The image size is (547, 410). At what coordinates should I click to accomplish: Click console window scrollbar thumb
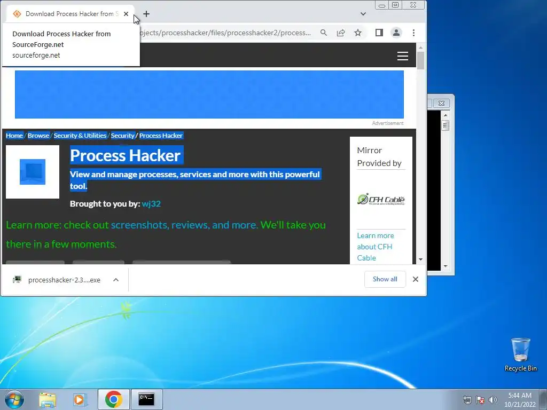click(x=445, y=125)
